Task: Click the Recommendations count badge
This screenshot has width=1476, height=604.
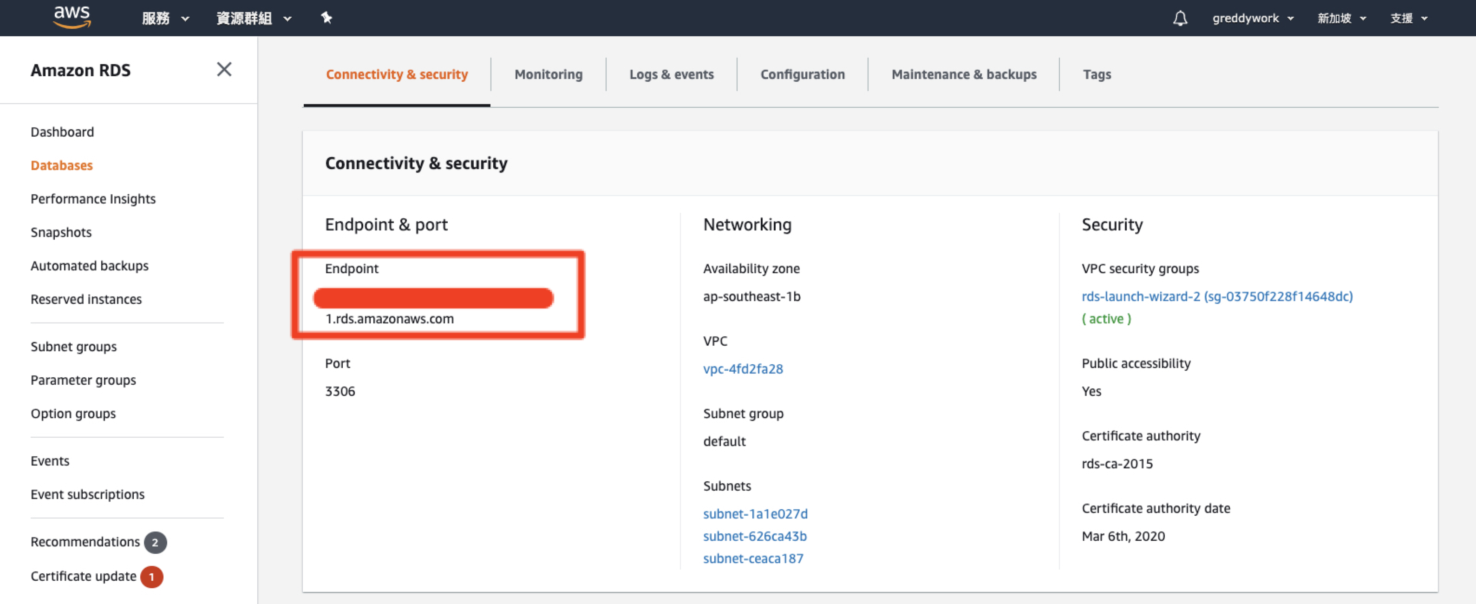Action: click(155, 542)
